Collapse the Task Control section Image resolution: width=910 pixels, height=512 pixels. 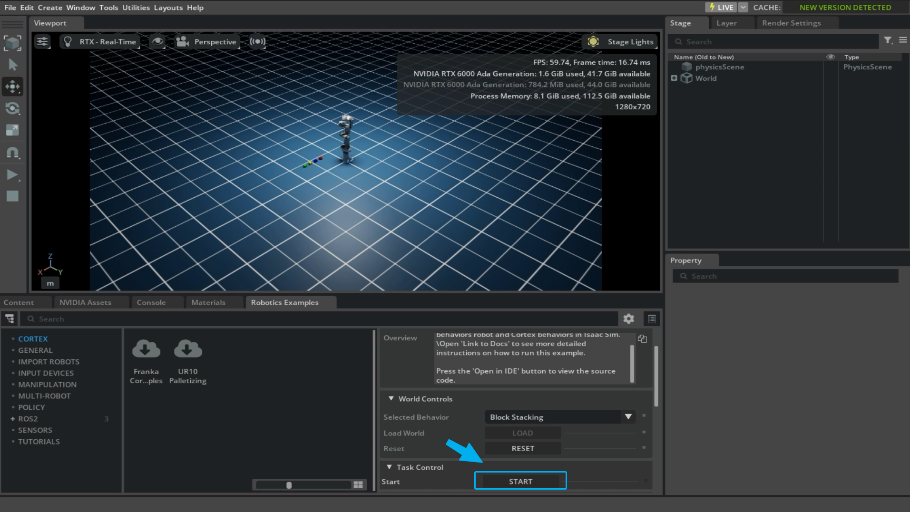389,467
